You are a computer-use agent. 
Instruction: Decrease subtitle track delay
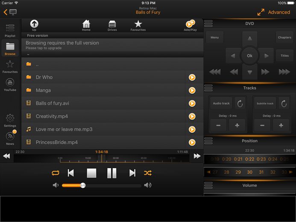(262, 125)
